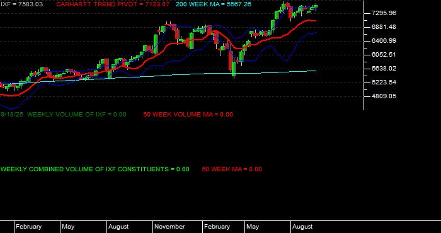The image size is (441, 233).
Task: Click the 6466.99 price axis value
Action: [x=384, y=41]
